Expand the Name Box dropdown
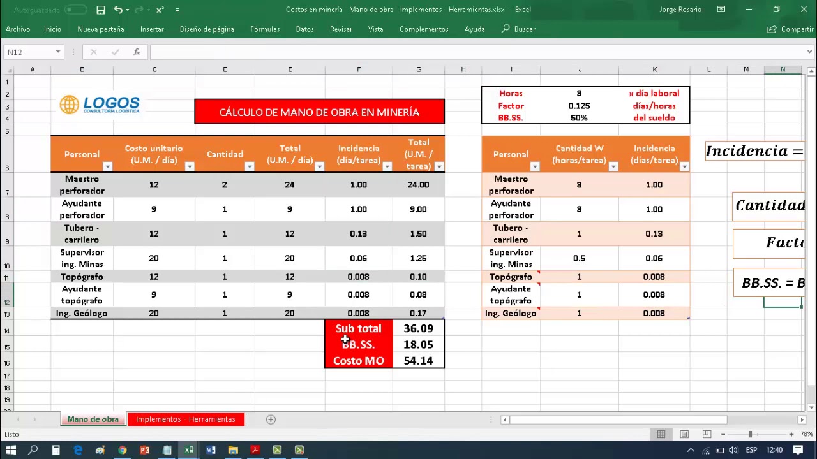 [x=58, y=52]
